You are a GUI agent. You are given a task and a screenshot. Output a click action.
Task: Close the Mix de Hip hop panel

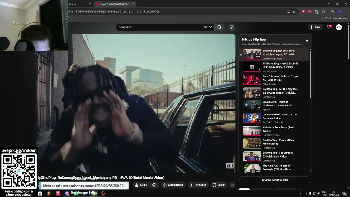(307, 41)
